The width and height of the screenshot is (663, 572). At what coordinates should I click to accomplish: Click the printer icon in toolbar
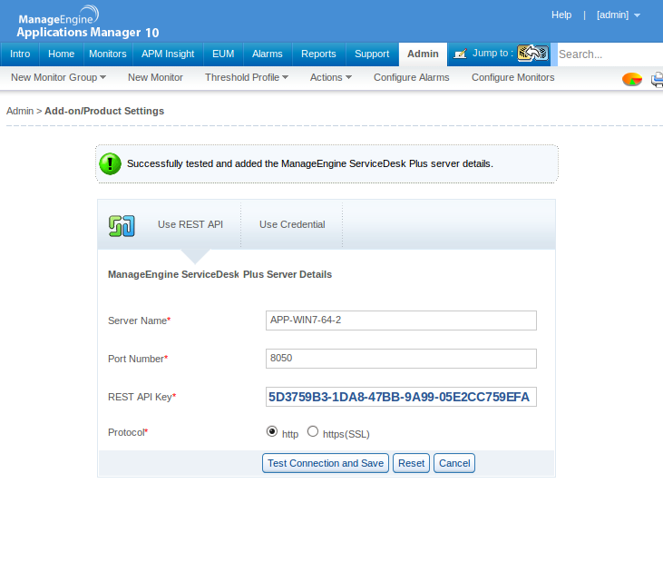[x=657, y=79]
